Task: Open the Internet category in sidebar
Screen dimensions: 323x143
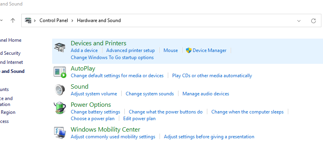Action: coord(11,62)
